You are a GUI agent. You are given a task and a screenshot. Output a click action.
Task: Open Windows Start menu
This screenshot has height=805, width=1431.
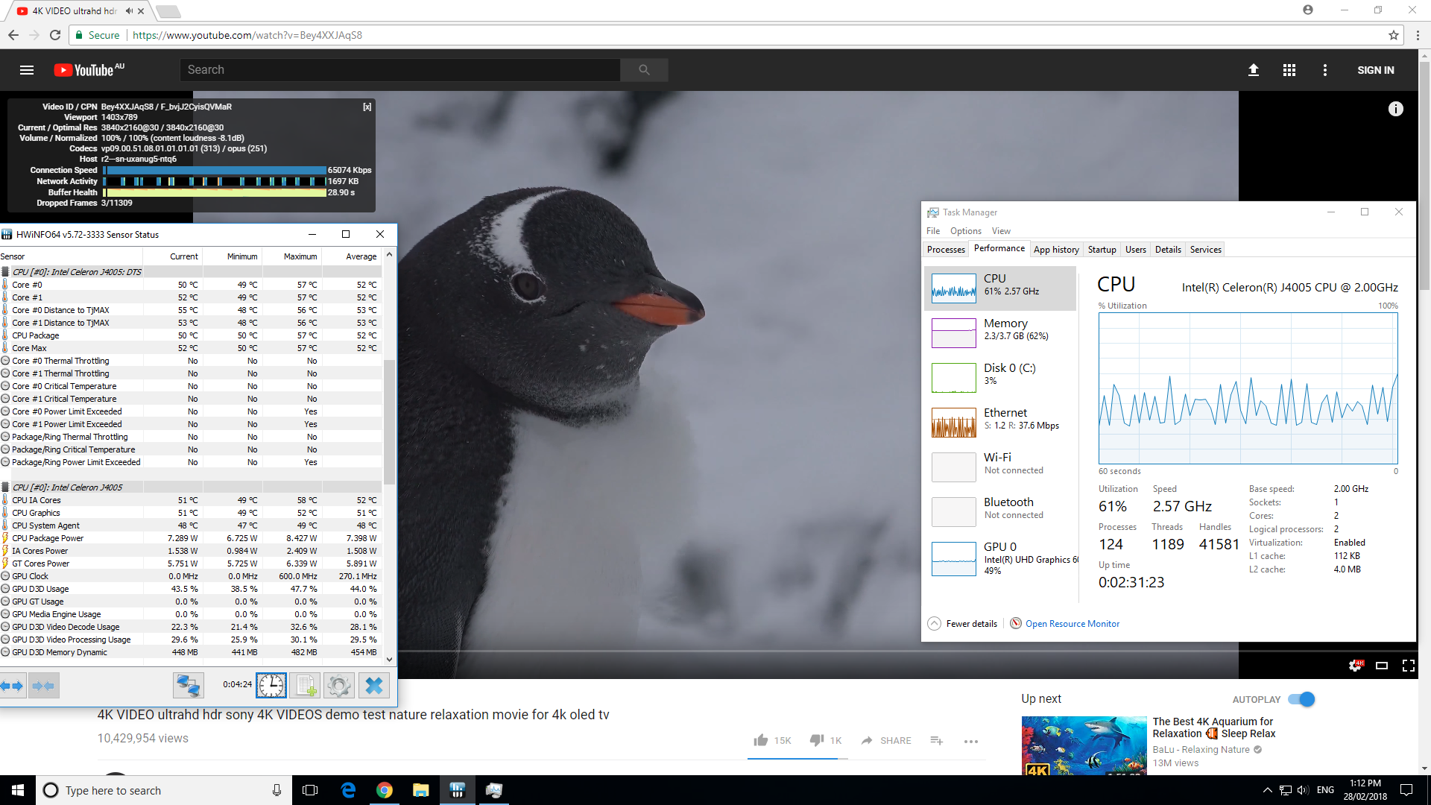pos(18,790)
